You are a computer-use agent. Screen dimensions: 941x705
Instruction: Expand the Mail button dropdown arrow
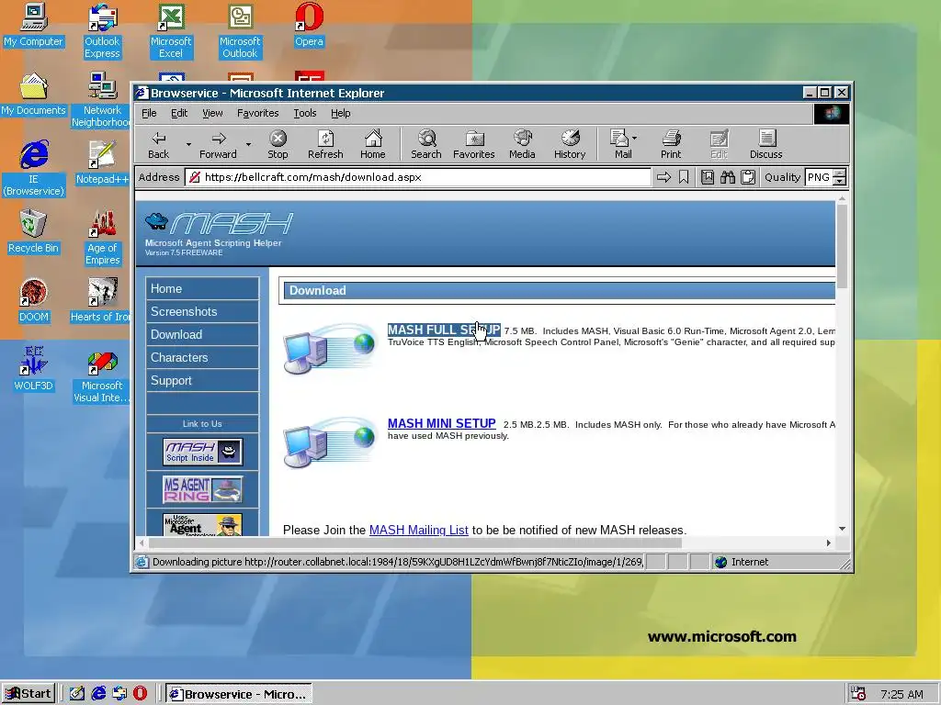tap(634, 139)
